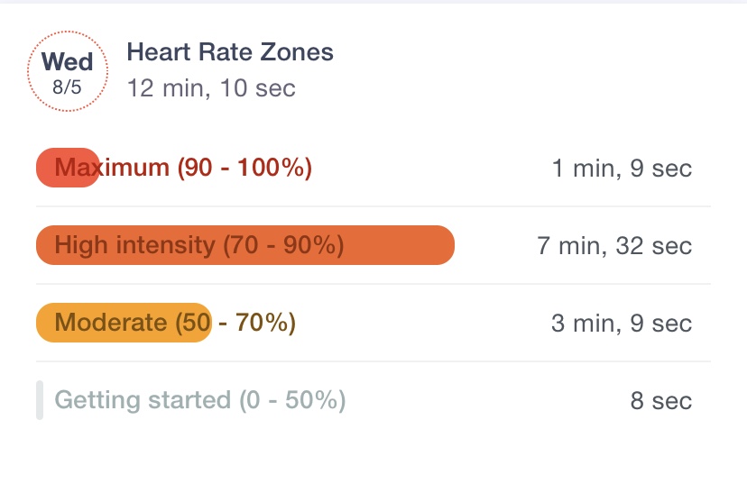Select the 3 min, 9 sec duration
This screenshot has height=502, width=747.
tap(622, 324)
